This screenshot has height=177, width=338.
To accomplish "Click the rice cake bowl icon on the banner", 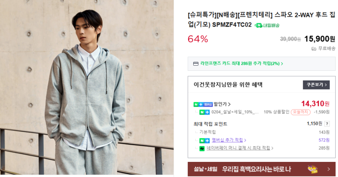I will point(313,169).
